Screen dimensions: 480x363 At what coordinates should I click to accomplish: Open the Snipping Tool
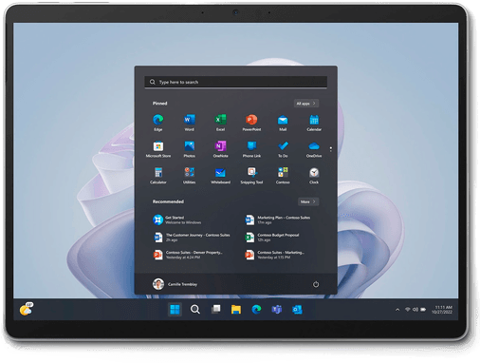point(251,176)
